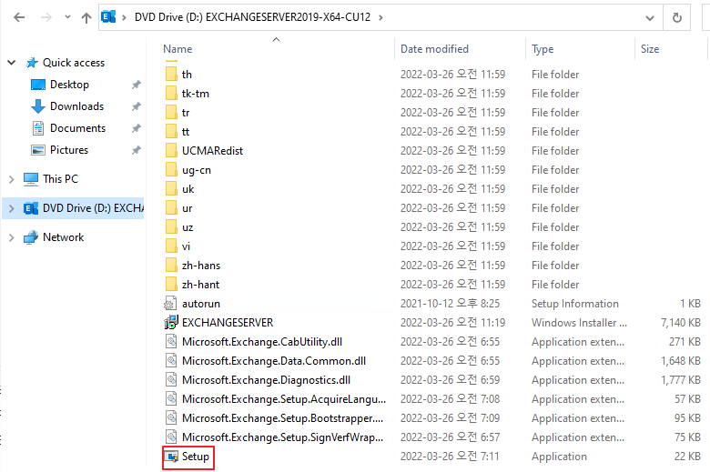The width and height of the screenshot is (710, 472).
Task: Click the "22 KB" size of Setup
Action: [687, 457]
